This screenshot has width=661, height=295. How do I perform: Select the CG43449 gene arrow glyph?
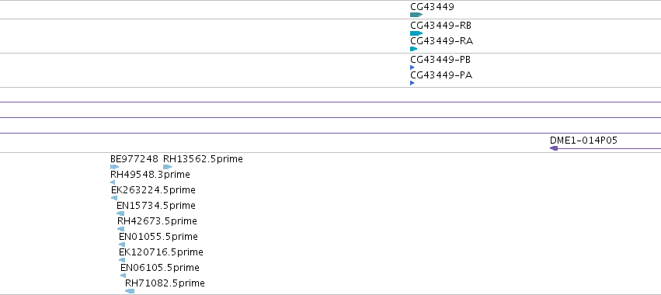[416, 15]
